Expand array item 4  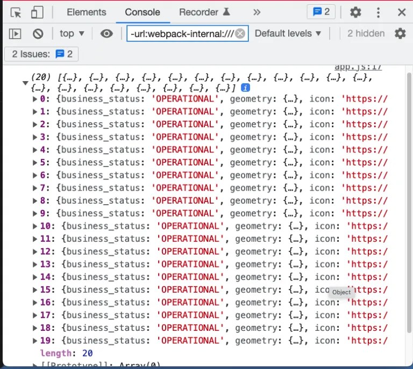(35, 150)
